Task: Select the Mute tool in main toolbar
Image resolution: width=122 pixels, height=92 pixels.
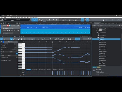Action: [47, 20]
